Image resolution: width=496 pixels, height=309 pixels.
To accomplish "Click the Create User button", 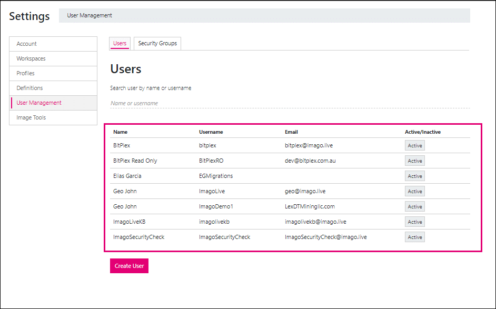I will pyautogui.click(x=129, y=266).
